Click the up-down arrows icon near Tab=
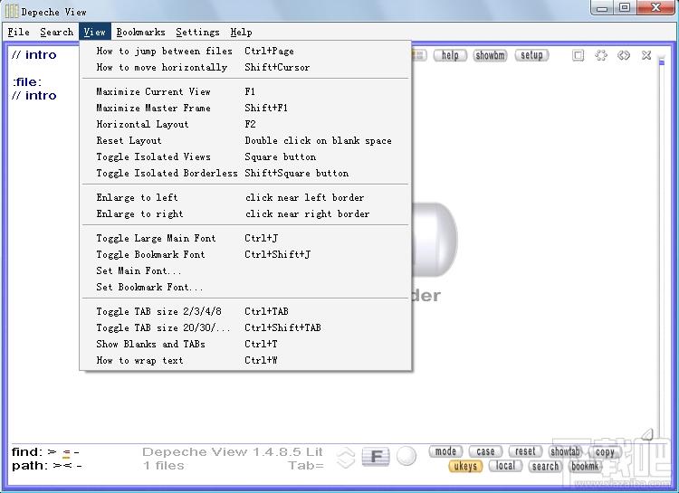 pyautogui.click(x=346, y=458)
